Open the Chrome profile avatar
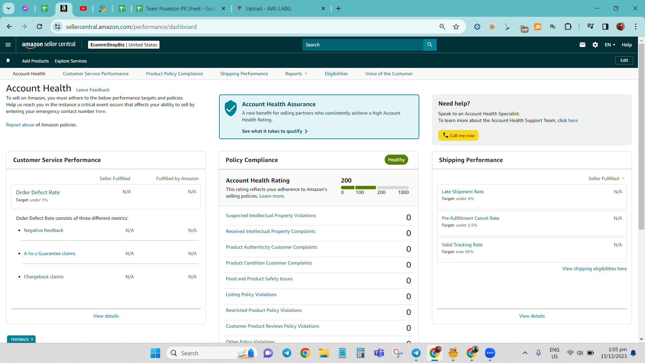This screenshot has height=363, width=645. 620,27
